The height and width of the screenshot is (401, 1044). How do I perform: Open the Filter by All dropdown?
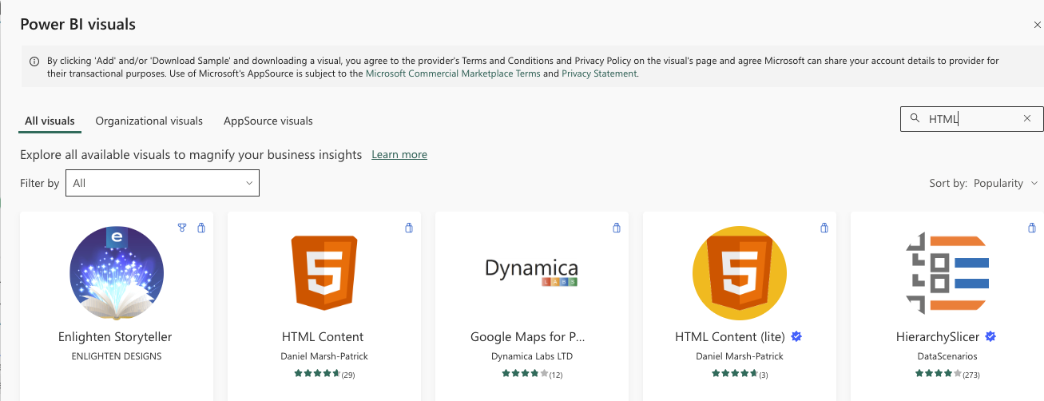pyautogui.click(x=162, y=183)
